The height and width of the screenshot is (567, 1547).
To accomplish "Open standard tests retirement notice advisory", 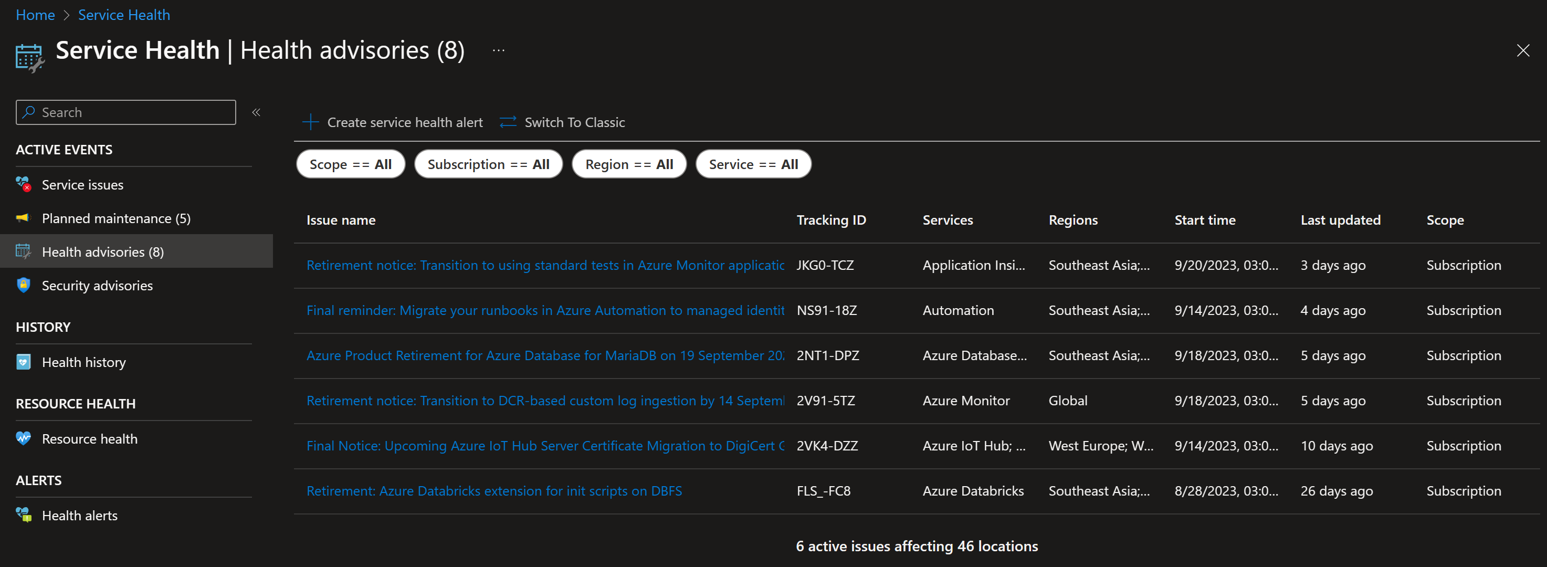I will coord(545,265).
